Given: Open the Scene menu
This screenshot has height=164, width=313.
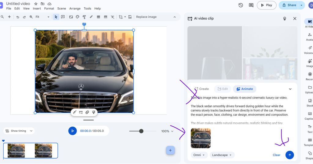Looking at the screenshot, I should (x=62, y=9).
